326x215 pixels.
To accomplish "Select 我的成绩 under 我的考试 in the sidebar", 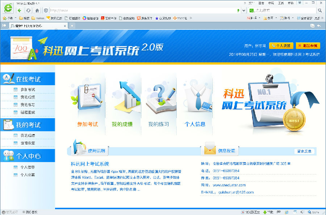I will click(28, 136).
